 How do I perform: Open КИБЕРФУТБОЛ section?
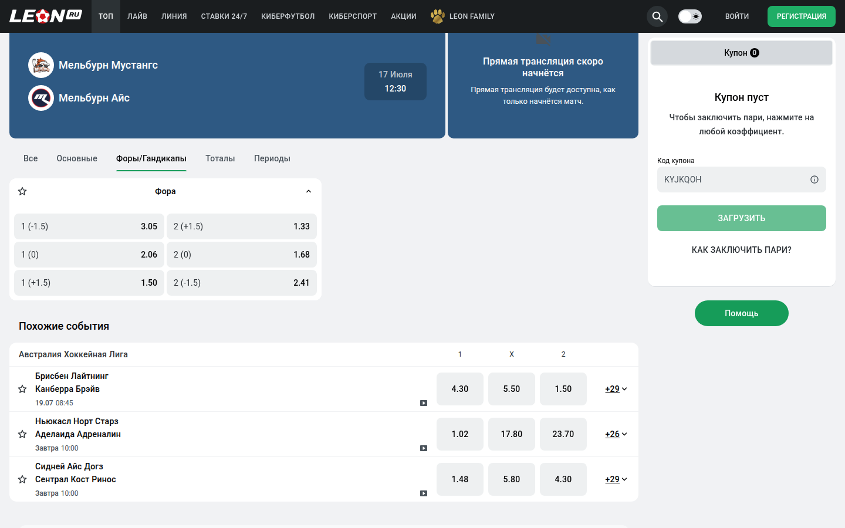click(x=288, y=16)
